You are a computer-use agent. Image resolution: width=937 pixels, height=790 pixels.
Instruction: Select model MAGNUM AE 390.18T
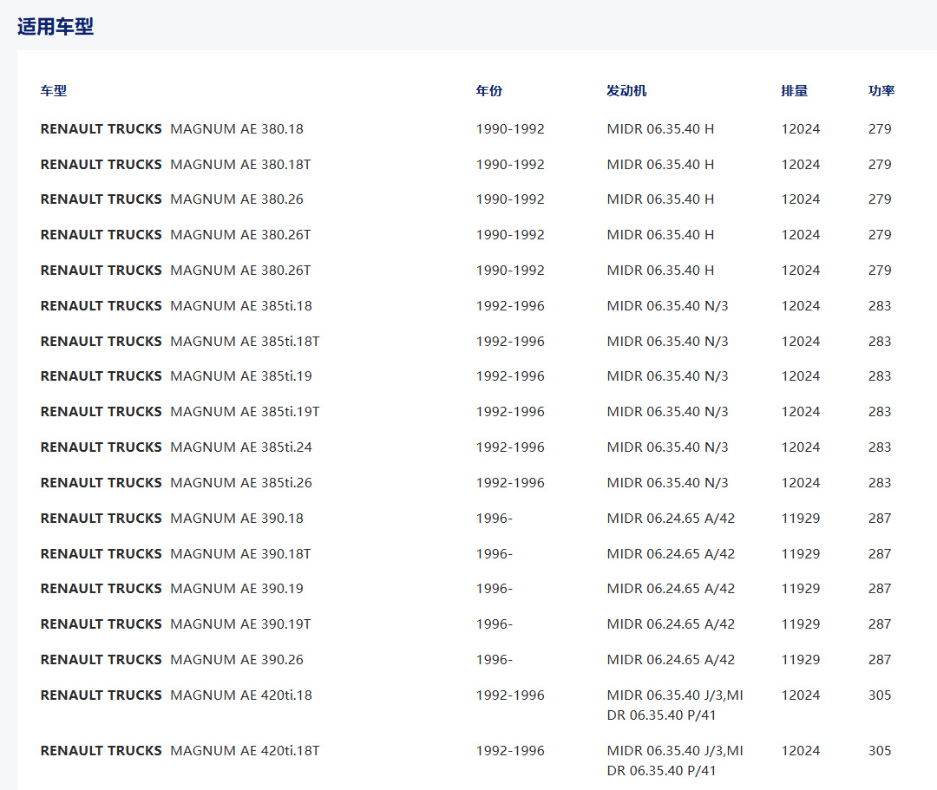[x=240, y=553]
